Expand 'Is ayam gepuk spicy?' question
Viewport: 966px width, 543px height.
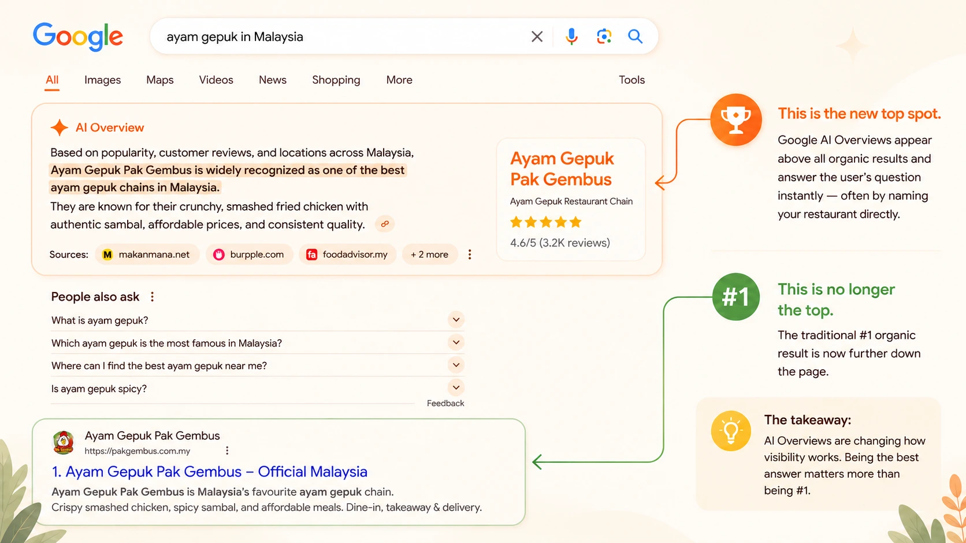click(258, 388)
